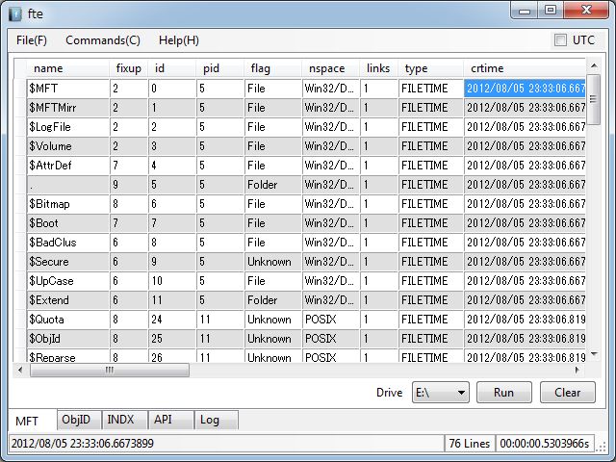The image size is (616, 462).
Task: Select the $LogFile name cell
Action: [x=68, y=126]
